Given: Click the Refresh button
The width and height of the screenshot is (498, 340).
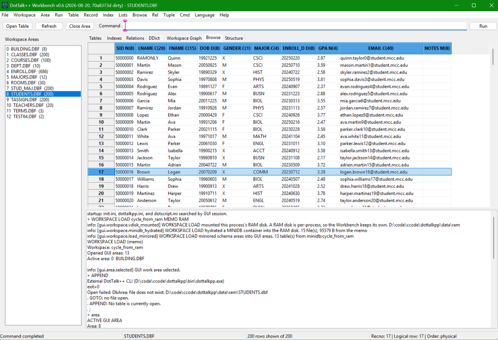Looking at the screenshot, I should 49,26.
